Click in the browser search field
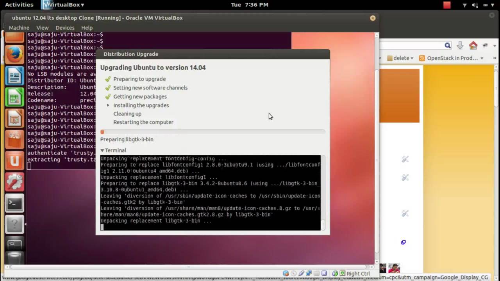The height and width of the screenshot is (281, 500). click(412, 46)
